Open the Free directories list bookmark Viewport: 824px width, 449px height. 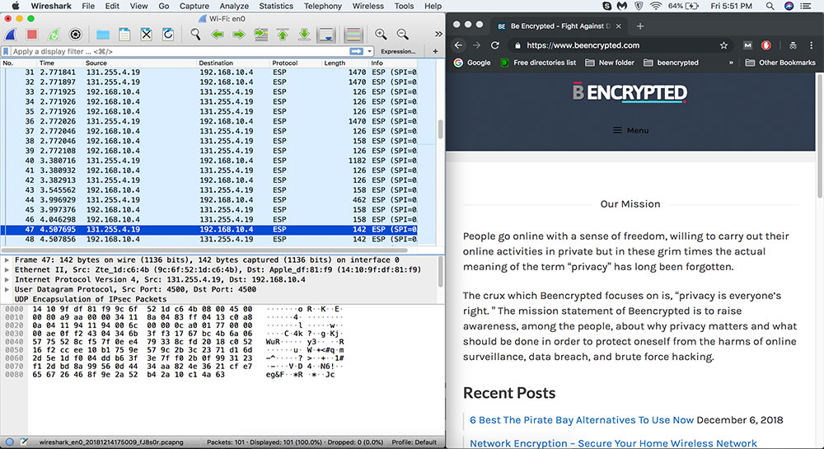pyautogui.click(x=537, y=63)
